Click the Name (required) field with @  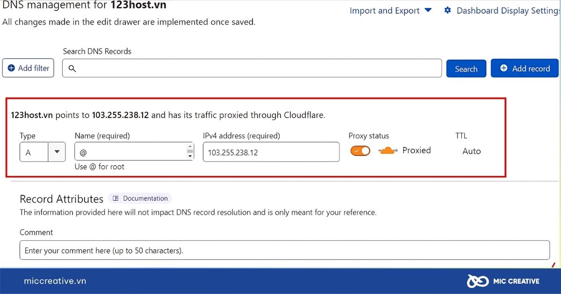(x=134, y=152)
